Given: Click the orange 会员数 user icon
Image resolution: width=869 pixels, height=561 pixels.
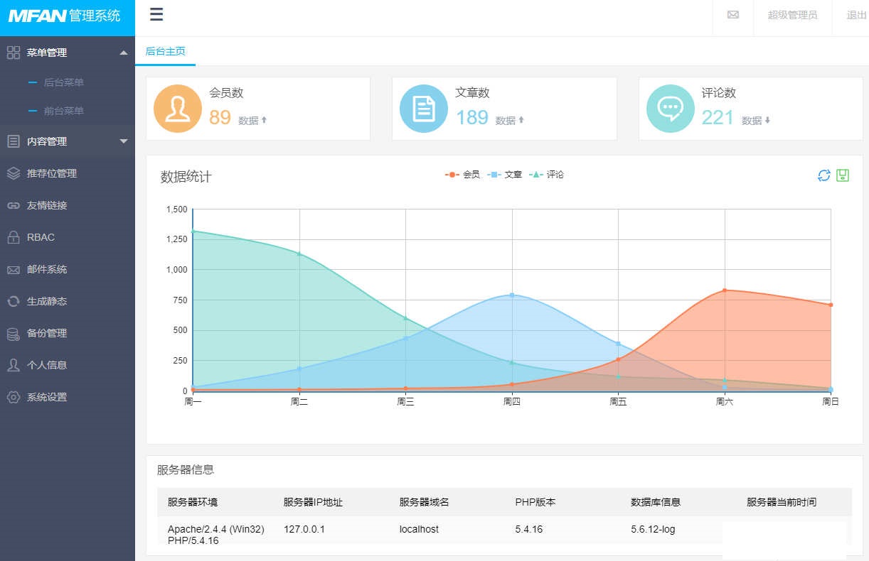Looking at the screenshot, I should [177, 109].
